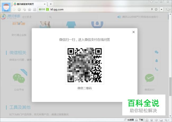Image resolution: width=172 pixels, height=122 pixels.
Task: Click the 微信二维码 caption text
Action: click(85, 88)
